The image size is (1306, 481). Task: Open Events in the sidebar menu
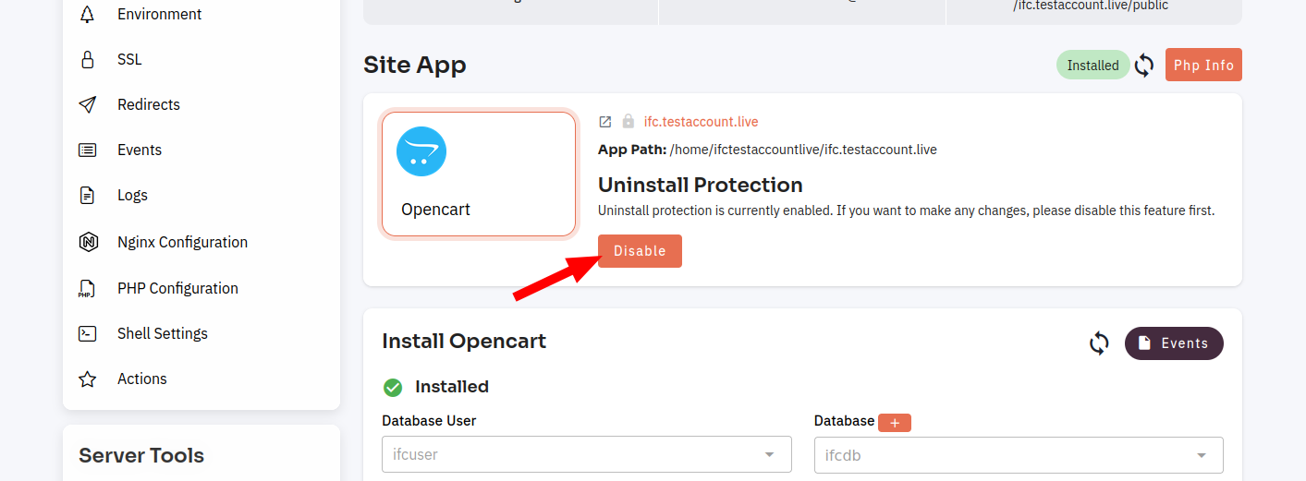139,150
